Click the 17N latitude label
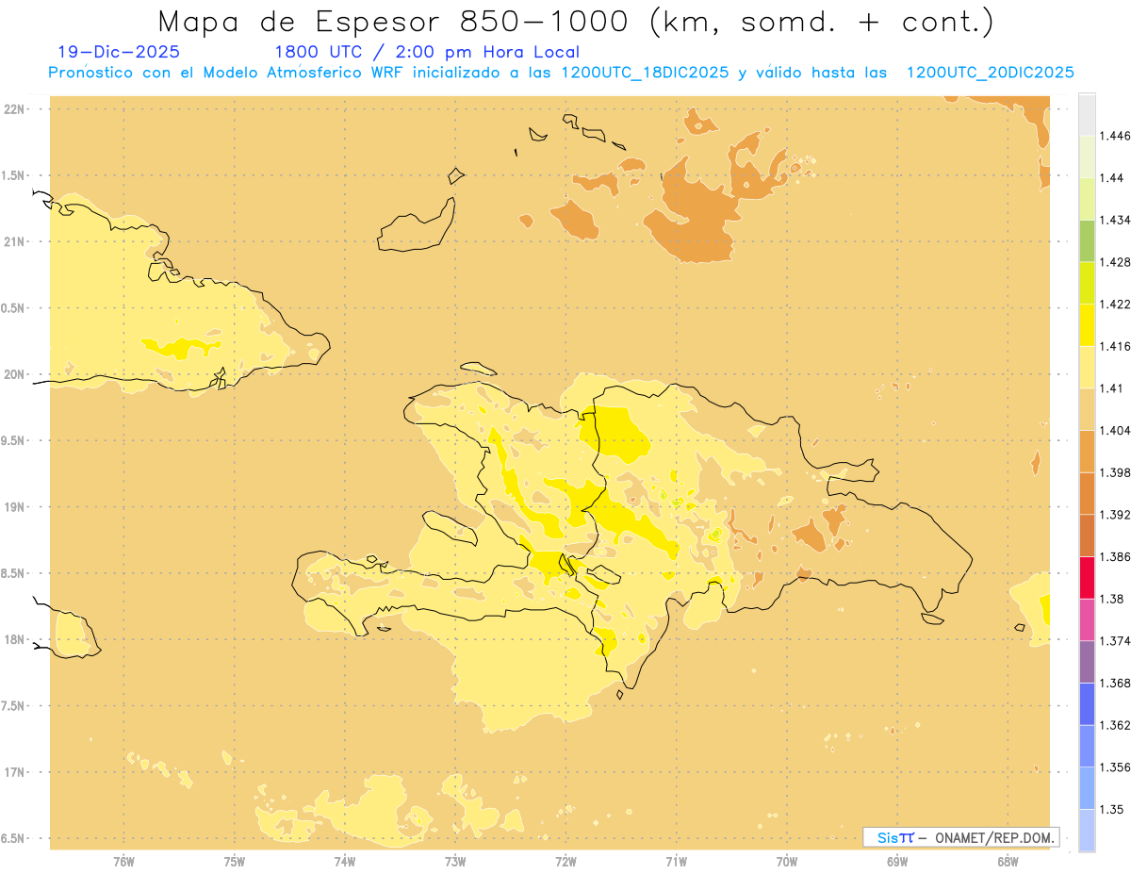Viewport: 1131px width, 874px height. point(15,772)
